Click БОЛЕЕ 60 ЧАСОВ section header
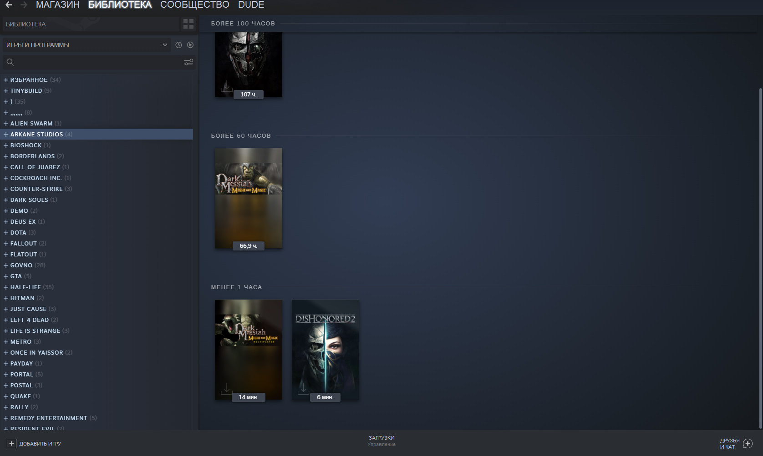The width and height of the screenshot is (763, 456). 241,136
